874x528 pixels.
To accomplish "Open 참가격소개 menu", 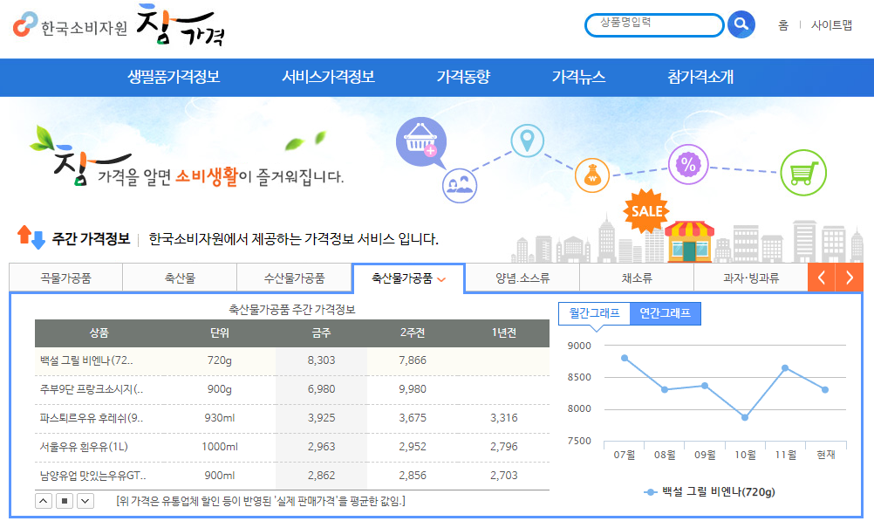I will 700,77.
